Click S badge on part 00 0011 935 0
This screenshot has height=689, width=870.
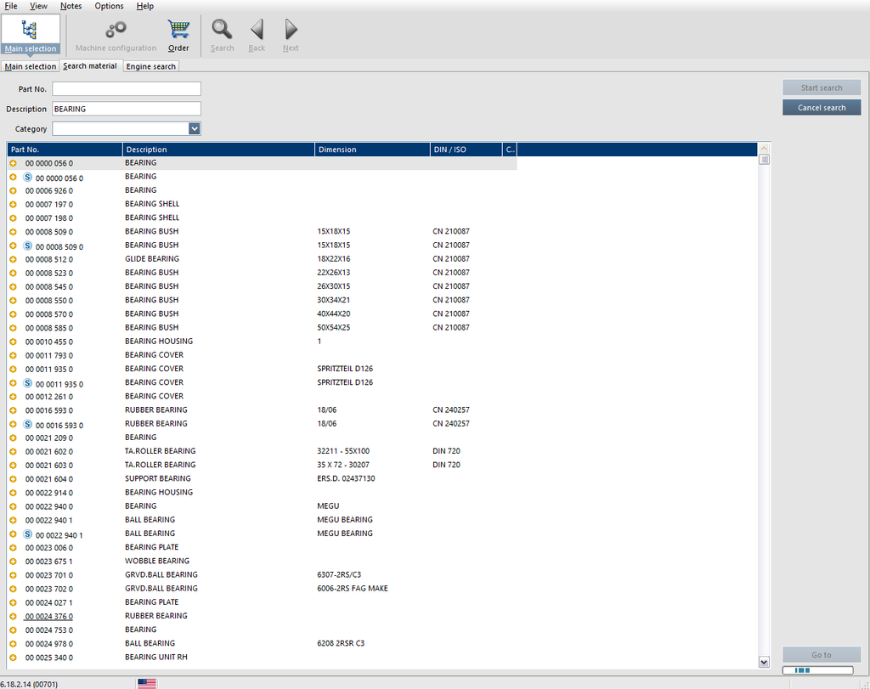[27, 383]
